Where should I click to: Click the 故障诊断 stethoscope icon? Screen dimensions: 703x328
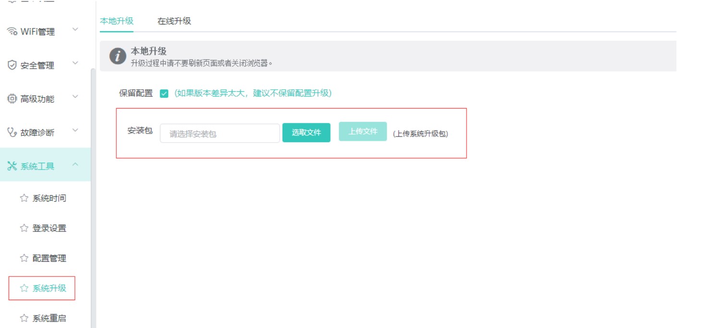click(x=12, y=132)
